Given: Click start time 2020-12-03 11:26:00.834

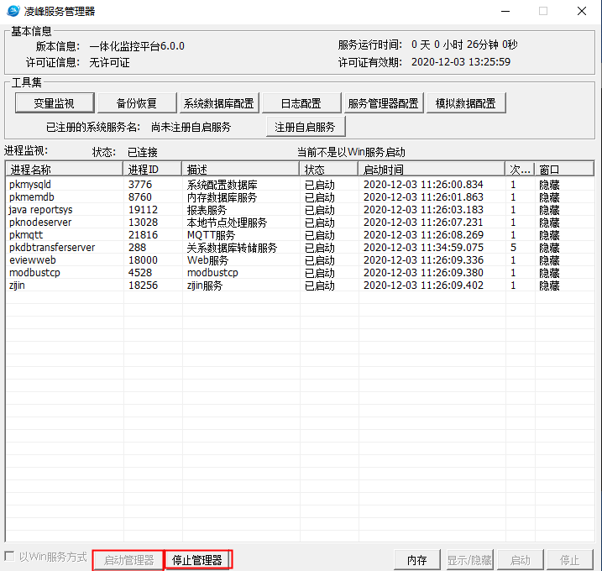Looking at the screenshot, I should [423, 185].
